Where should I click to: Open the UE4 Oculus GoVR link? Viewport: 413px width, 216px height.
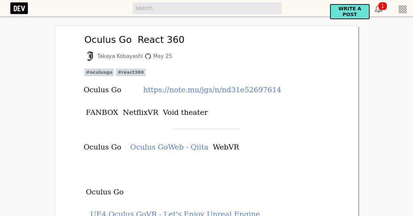click(175, 213)
